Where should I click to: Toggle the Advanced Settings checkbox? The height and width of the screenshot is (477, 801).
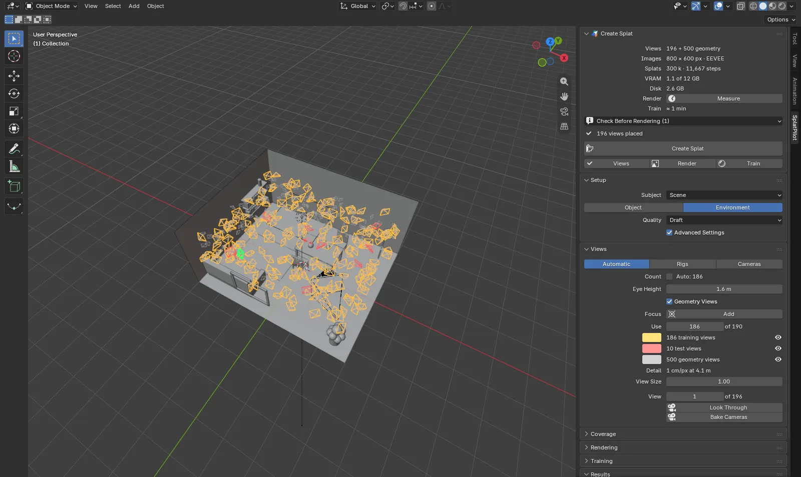669,232
